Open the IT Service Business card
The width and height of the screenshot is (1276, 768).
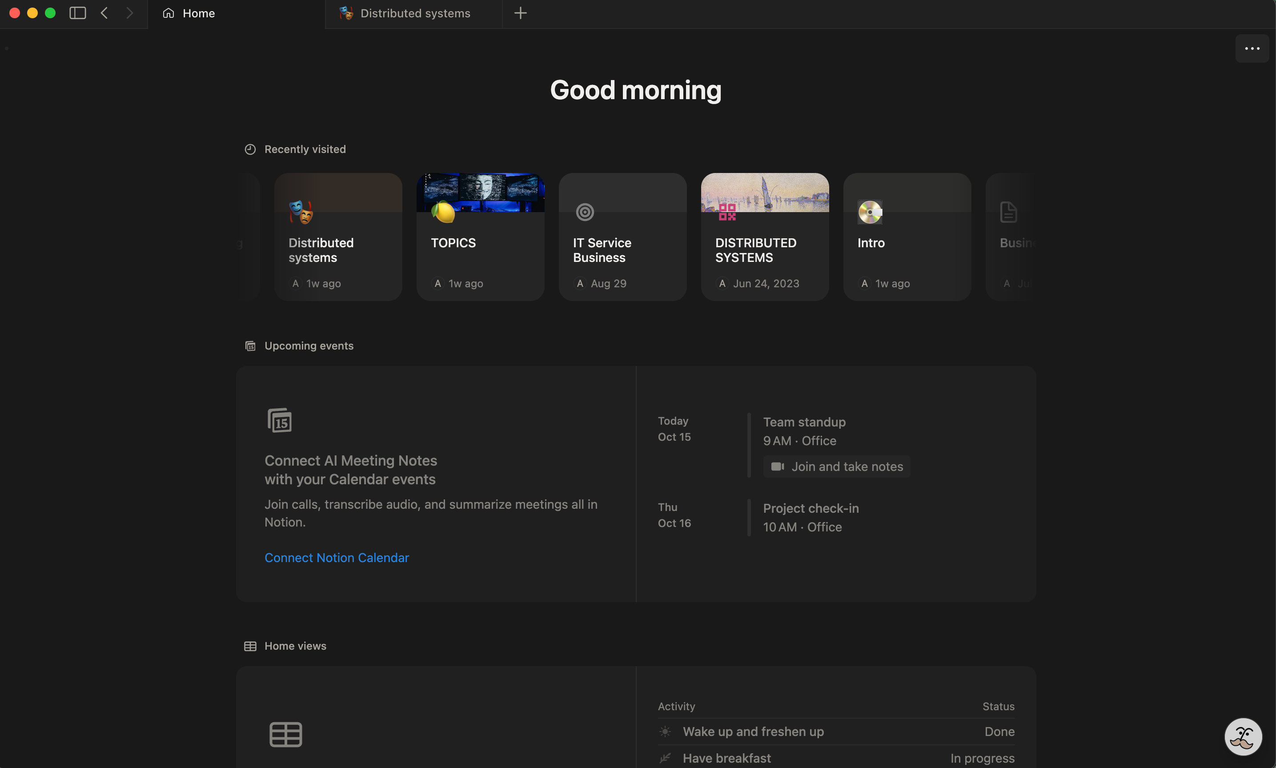(623, 237)
